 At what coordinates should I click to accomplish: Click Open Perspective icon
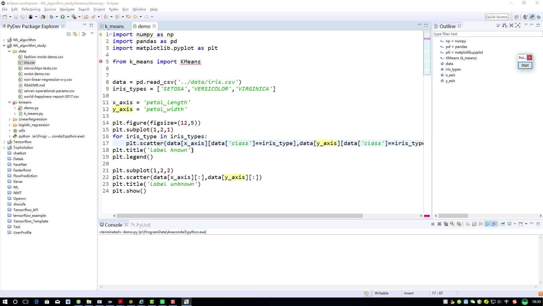516,17
